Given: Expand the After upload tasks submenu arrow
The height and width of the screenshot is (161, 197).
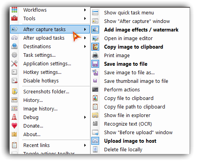Looking at the screenshot, I should (x=85, y=38).
